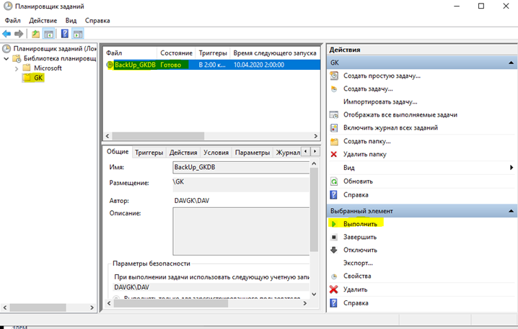Screen dimensions: 518x329
Task: Click the Включить журнал всех заданий icon
Action: coord(334,128)
